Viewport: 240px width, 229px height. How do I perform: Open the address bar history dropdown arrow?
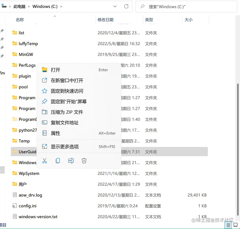tap(115, 6)
